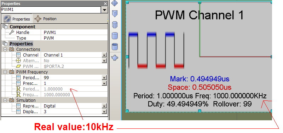The image size is (283, 133).
Task: Click the Properties section stacked-pages icon
Action: 5,44
